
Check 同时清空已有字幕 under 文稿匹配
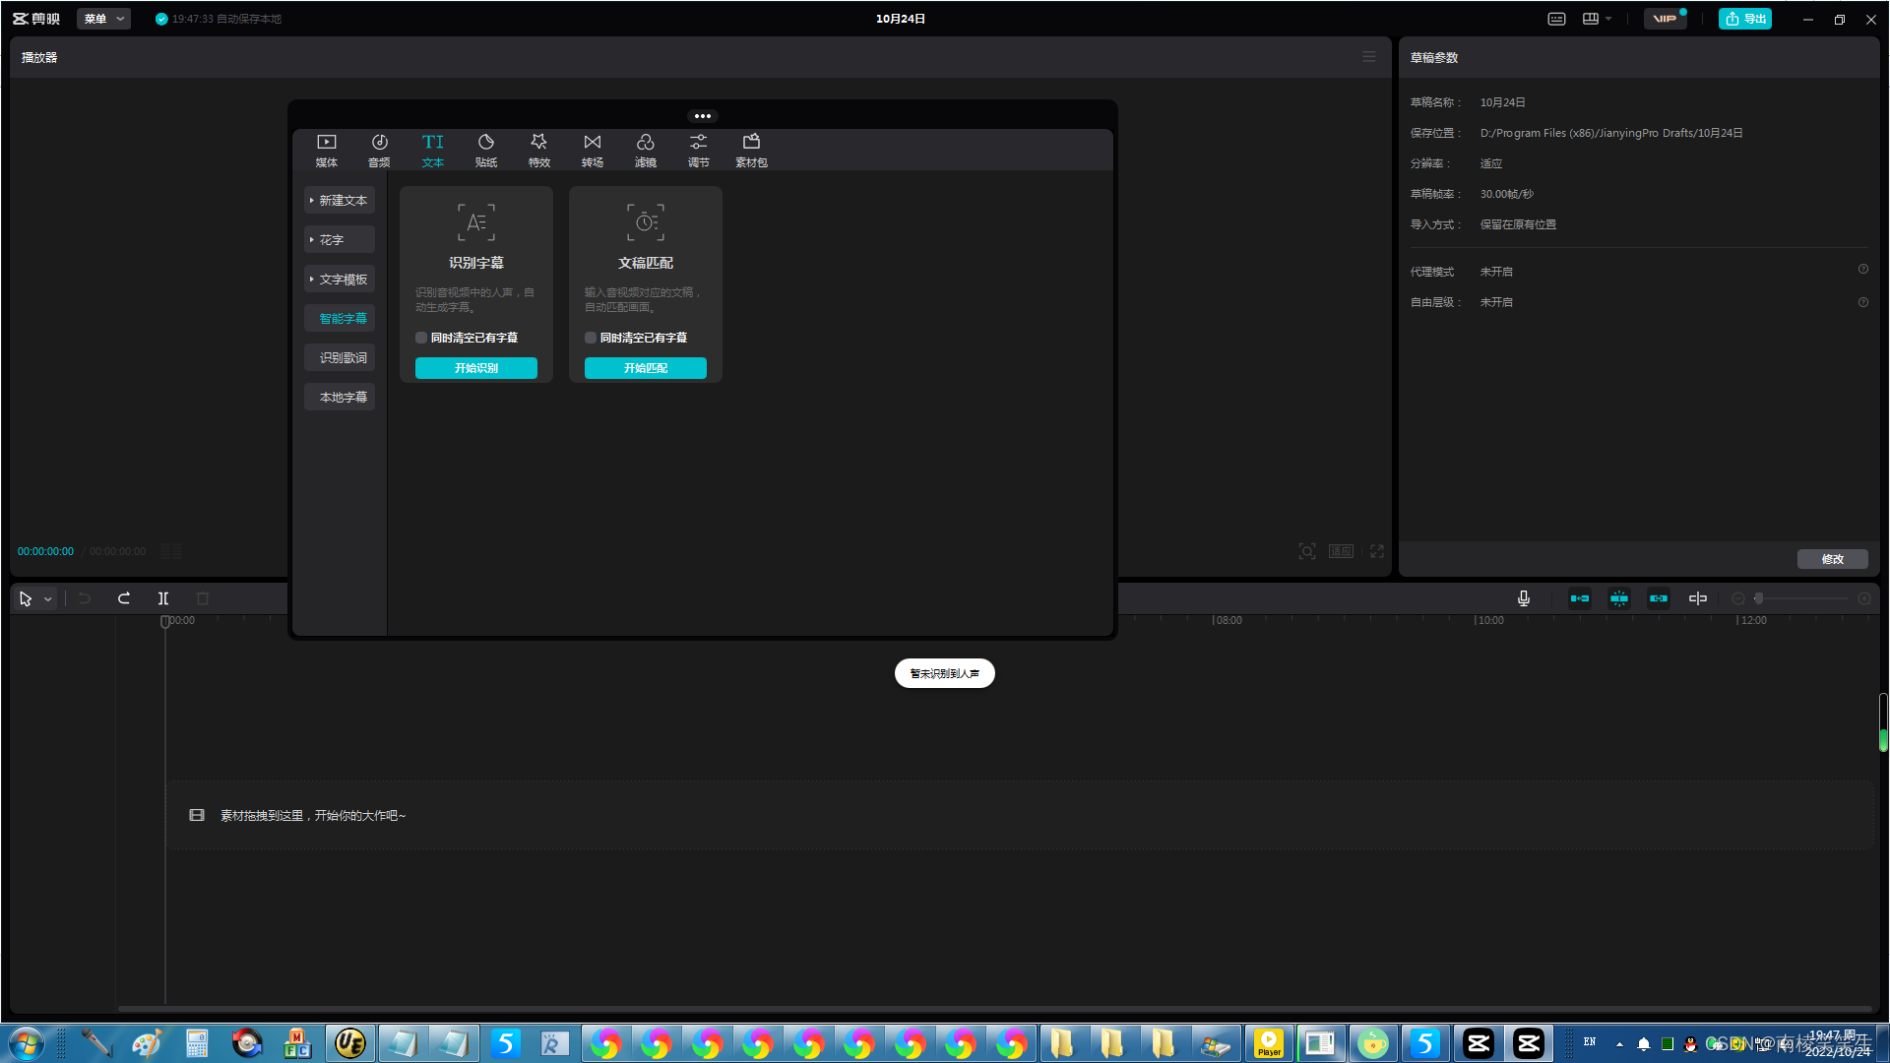coord(591,338)
